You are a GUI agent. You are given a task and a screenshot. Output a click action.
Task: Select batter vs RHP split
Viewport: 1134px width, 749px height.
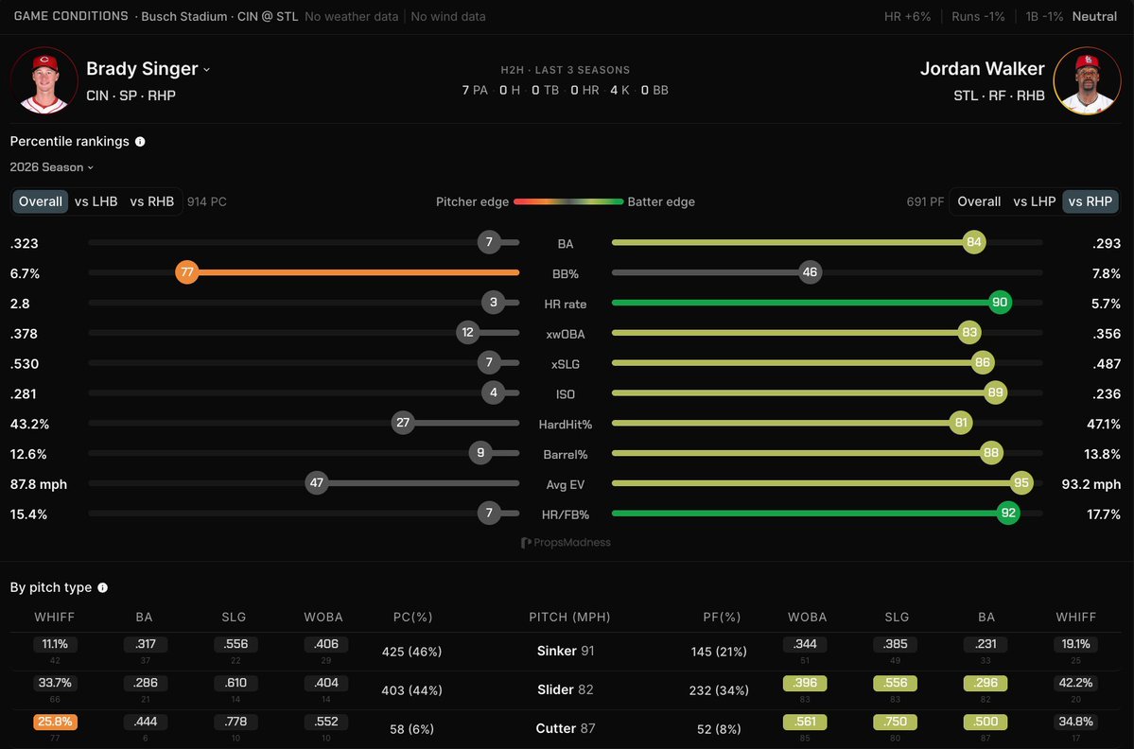tap(1090, 201)
